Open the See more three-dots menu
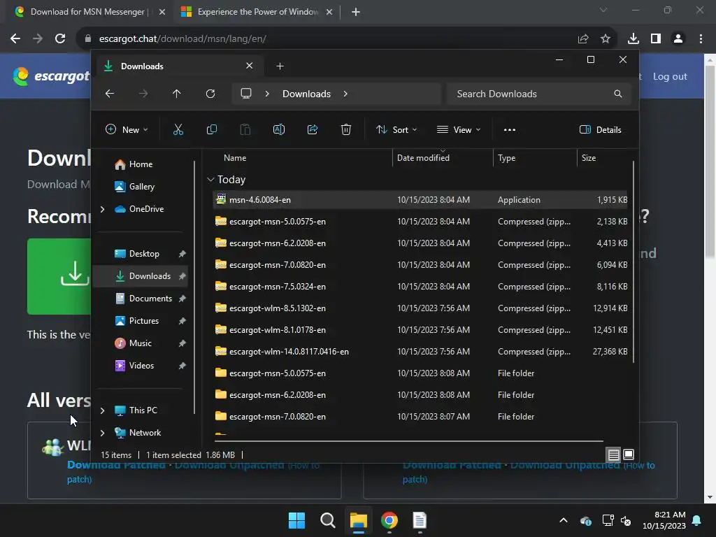 pyautogui.click(x=510, y=129)
